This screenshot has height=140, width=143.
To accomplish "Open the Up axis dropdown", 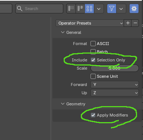I will tap(115, 93).
